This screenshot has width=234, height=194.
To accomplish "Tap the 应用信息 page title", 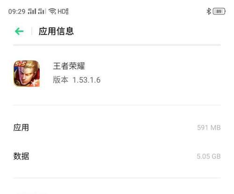I will tap(56, 31).
